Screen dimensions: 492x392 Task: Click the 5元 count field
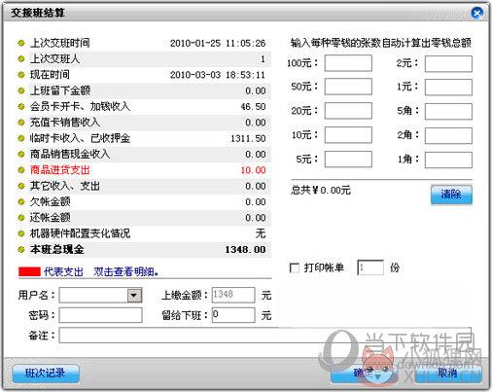348,160
